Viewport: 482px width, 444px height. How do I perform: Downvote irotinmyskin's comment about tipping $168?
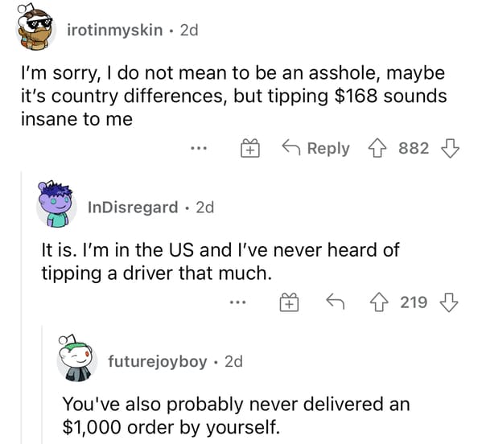450,149
